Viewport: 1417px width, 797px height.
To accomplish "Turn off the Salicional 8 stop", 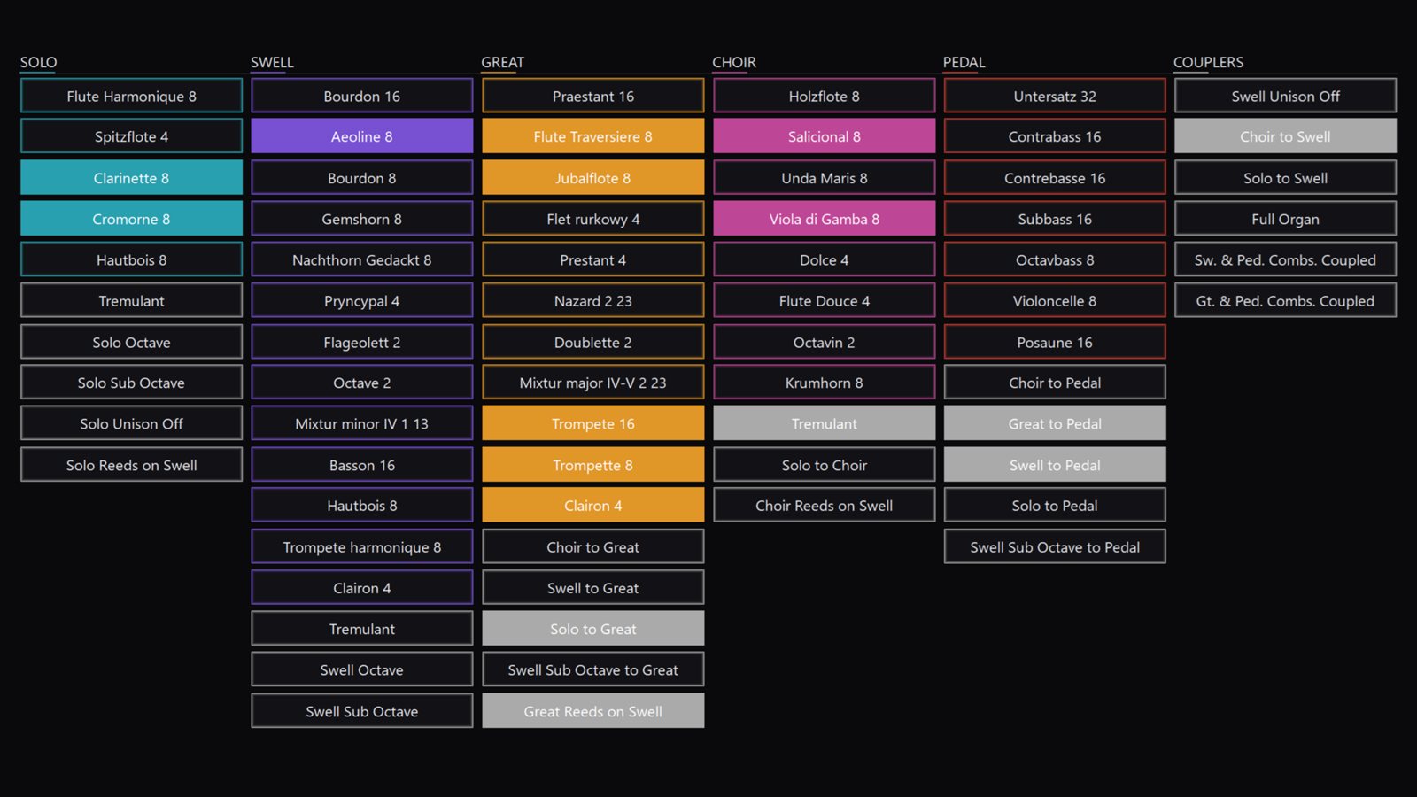I will click(825, 136).
